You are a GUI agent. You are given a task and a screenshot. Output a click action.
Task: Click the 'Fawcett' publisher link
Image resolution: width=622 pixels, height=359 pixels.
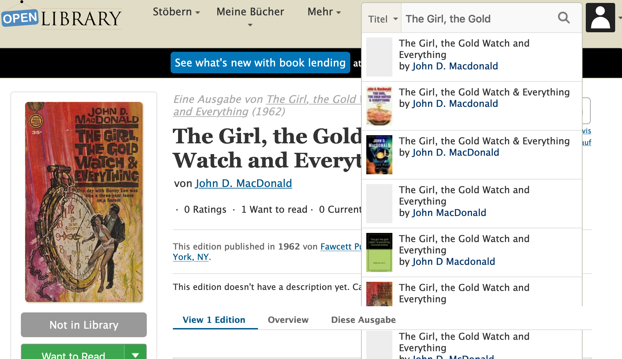[x=341, y=247]
